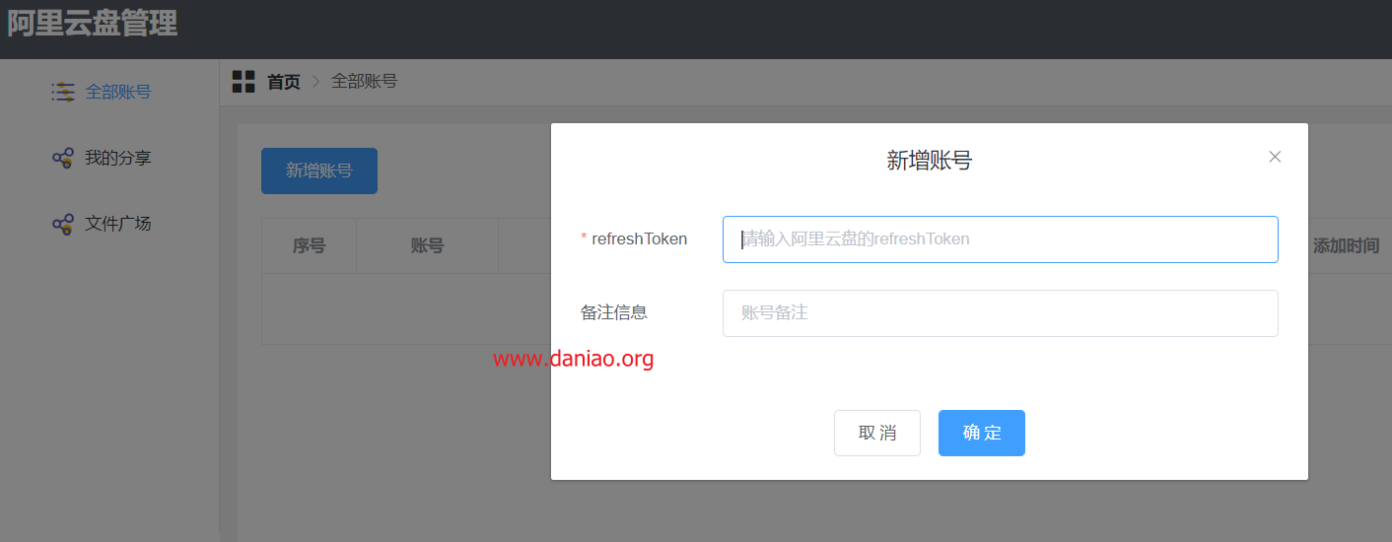This screenshot has width=1392, height=542.
Task: Cancel the dialog with 取消
Action: pyautogui.click(x=877, y=433)
